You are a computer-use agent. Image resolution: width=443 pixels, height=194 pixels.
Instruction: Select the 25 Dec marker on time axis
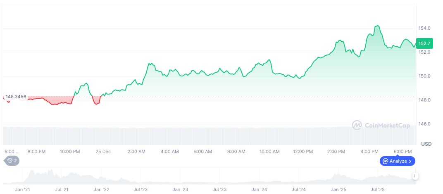tap(103, 151)
